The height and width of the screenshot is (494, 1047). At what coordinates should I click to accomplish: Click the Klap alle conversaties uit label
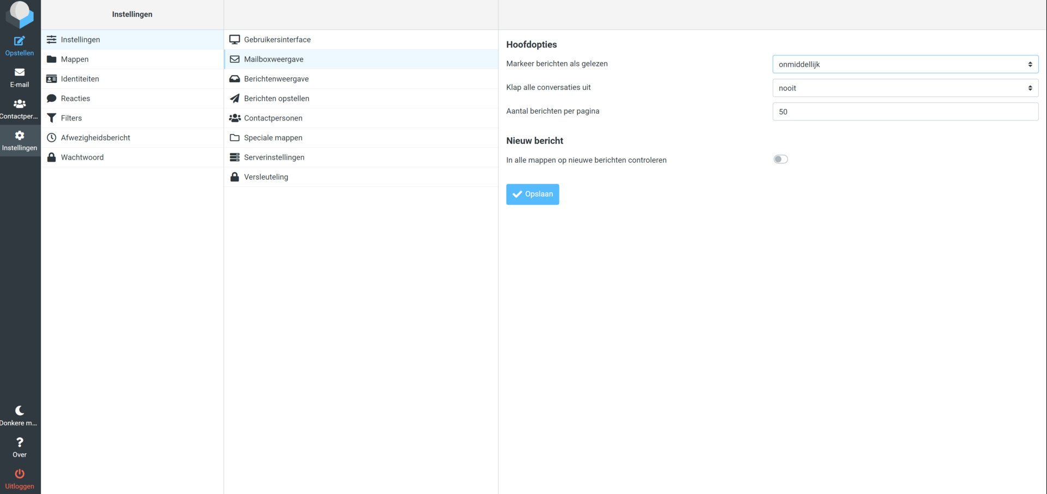coord(548,87)
